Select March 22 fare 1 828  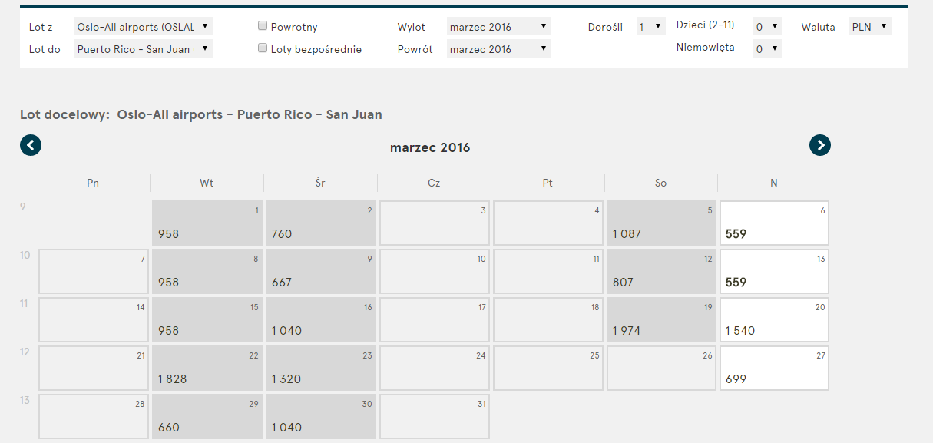(x=207, y=369)
